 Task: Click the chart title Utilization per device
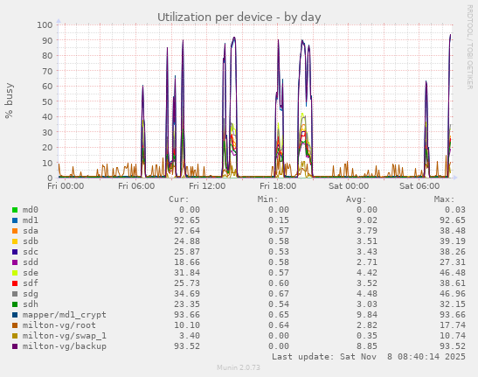coord(239,17)
